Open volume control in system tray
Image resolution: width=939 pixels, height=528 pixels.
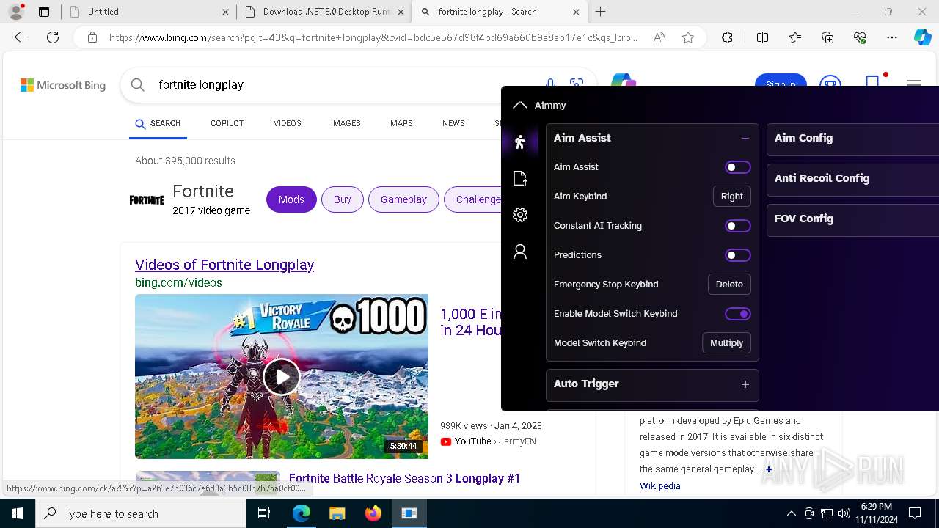[x=844, y=513]
